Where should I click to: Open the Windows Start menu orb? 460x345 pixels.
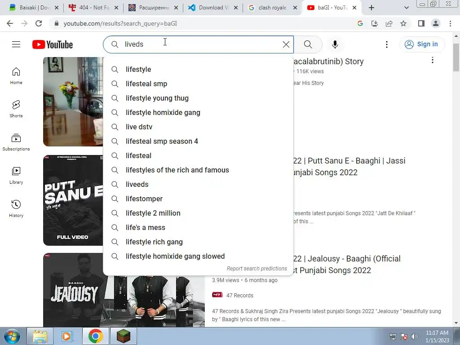click(x=12, y=336)
